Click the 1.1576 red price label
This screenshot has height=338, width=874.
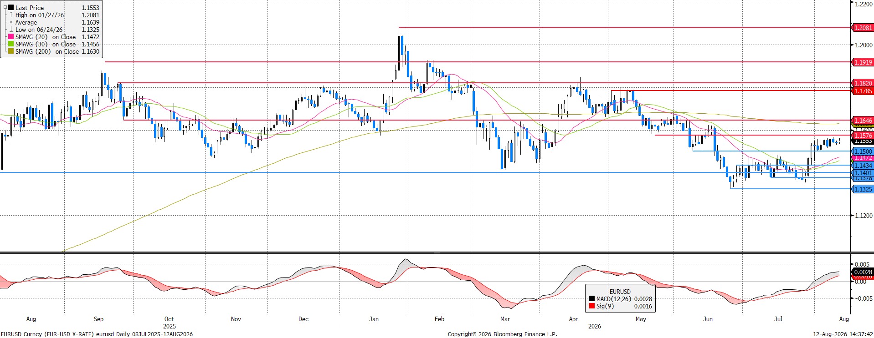[863, 136]
